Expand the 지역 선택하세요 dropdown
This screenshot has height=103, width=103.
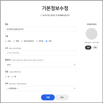(x=40, y=88)
